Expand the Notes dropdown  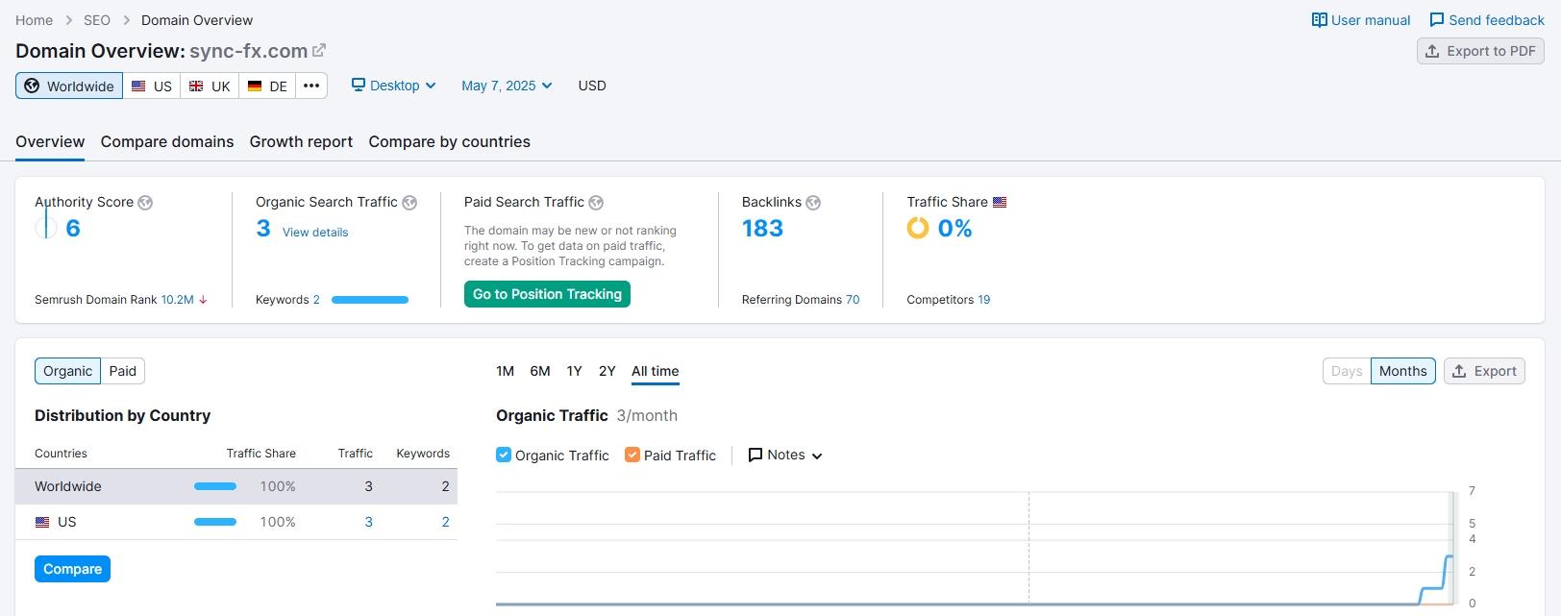pos(785,456)
